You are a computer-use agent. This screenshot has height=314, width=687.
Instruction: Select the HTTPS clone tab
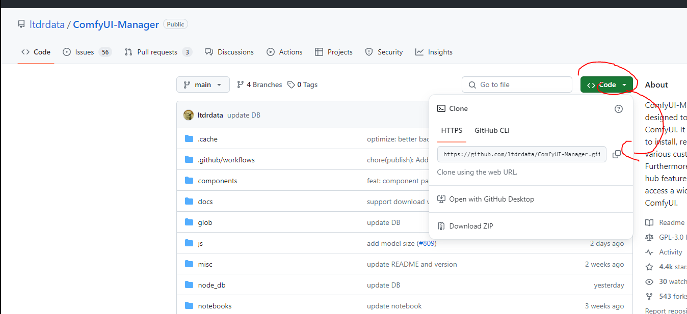452,130
